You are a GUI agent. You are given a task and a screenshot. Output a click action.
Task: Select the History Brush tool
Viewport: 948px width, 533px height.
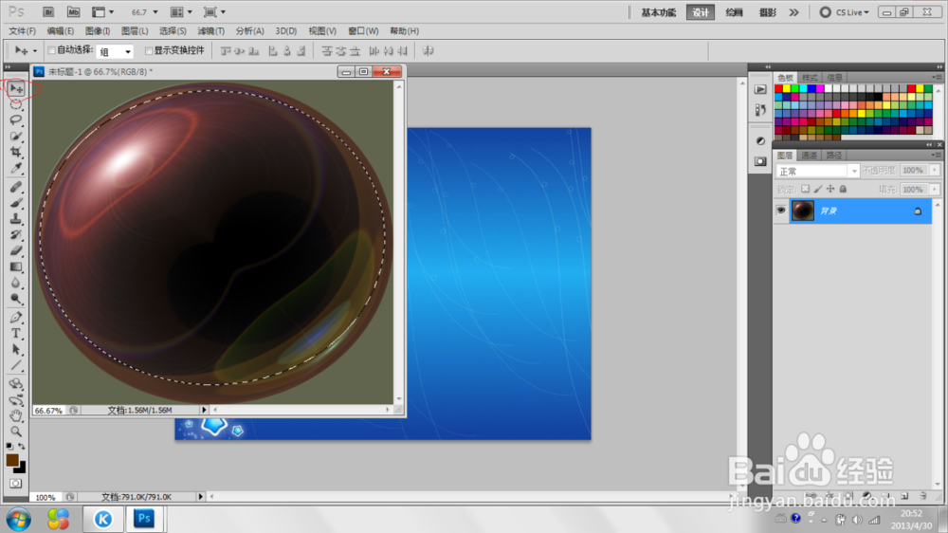tap(16, 234)
